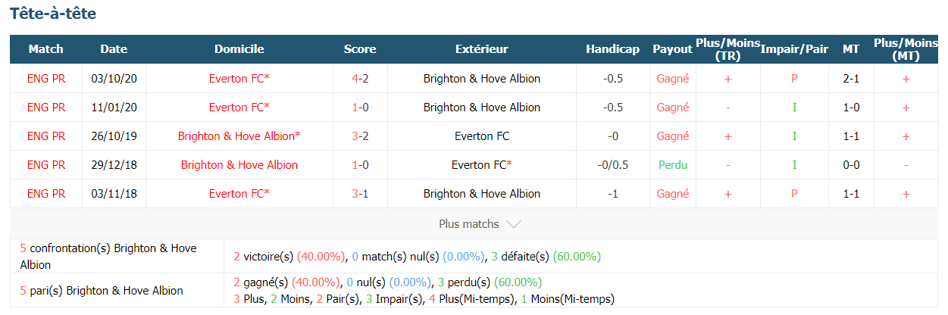This screenshot has width=948, height=315.
Task: Select Brighton & Hove Albion* home team on 26/10/19
Action: [x=239, y=136]
